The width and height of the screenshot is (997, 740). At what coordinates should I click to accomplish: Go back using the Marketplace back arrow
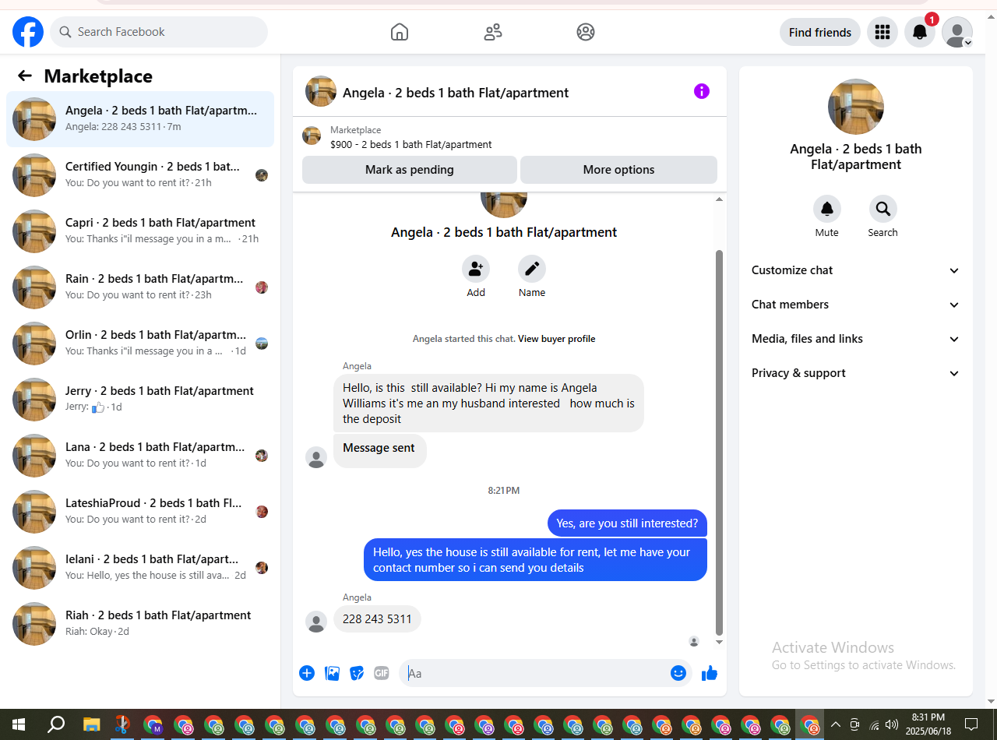click(x=25, y=76)
